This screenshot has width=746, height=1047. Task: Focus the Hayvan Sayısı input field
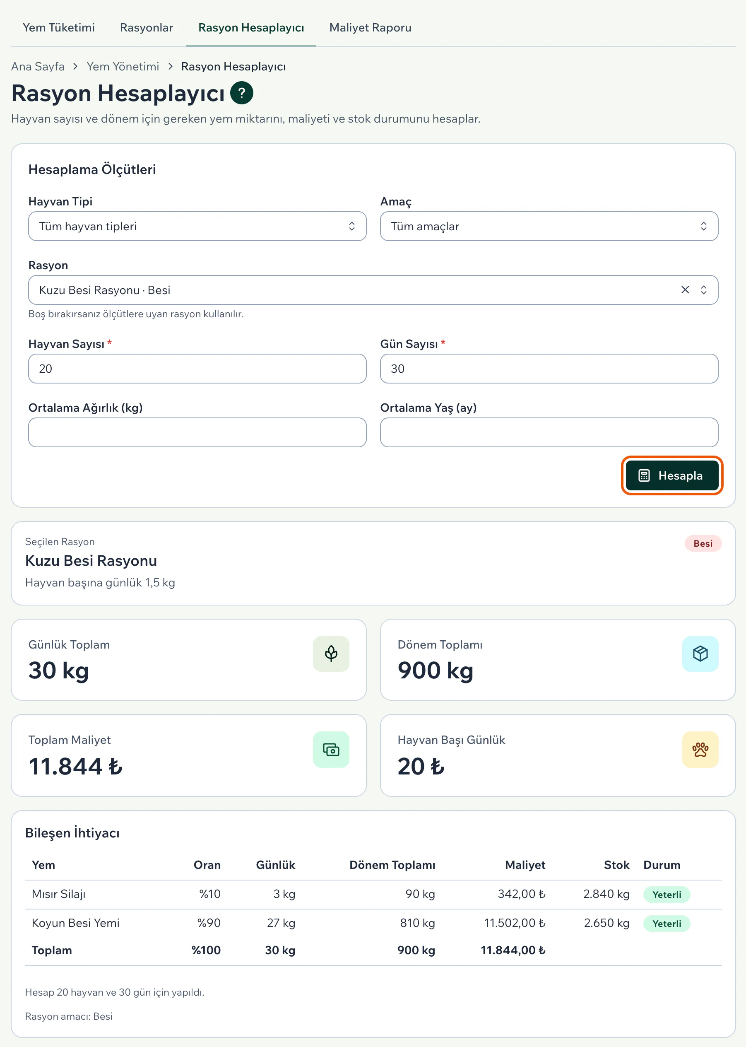[x=197, y=369]
